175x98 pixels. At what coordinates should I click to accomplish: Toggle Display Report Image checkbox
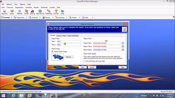pos(52,51)
